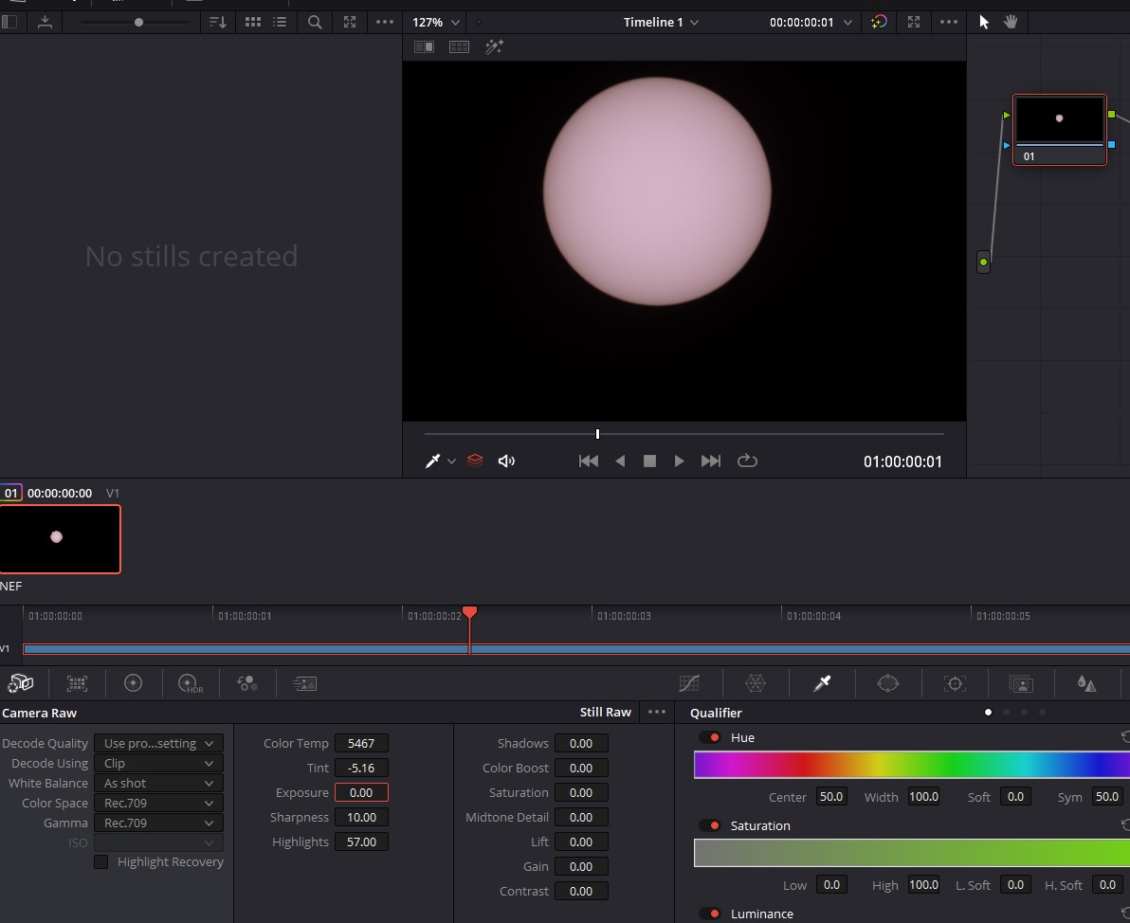Enable the Highlight Recovery checkbox

pos(101,862)
